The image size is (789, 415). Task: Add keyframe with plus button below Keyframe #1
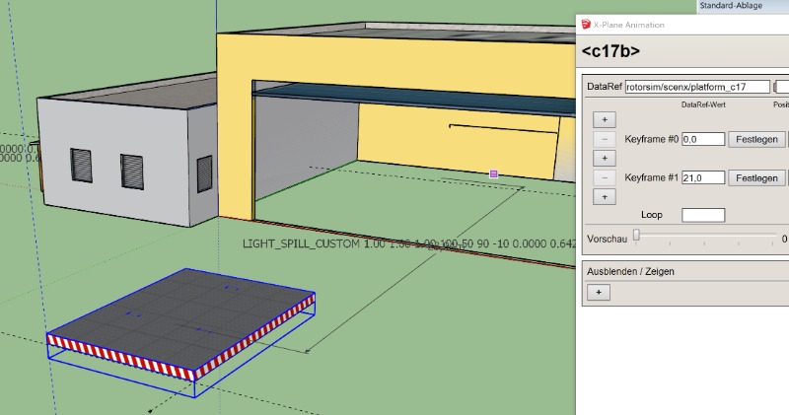(x=602, y=196)
